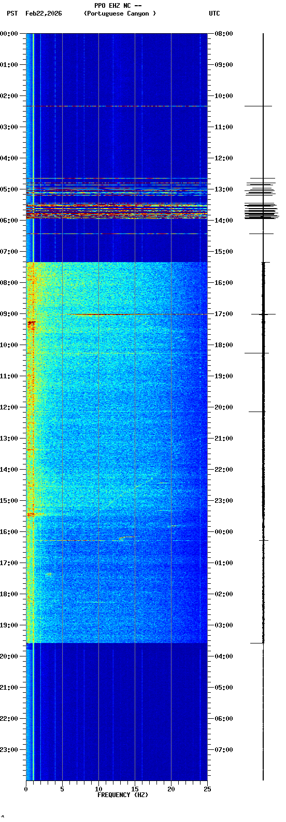Click the red signal streak near 09:00 PST

(x=108, y=314)
